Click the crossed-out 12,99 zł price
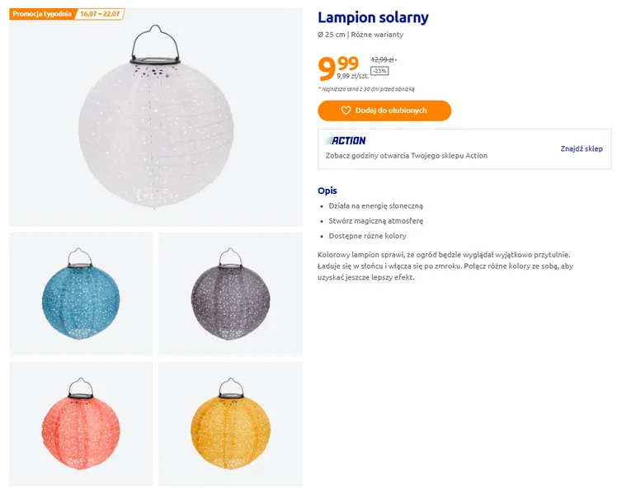The image size is (617, 490). (x=383, y=59)
